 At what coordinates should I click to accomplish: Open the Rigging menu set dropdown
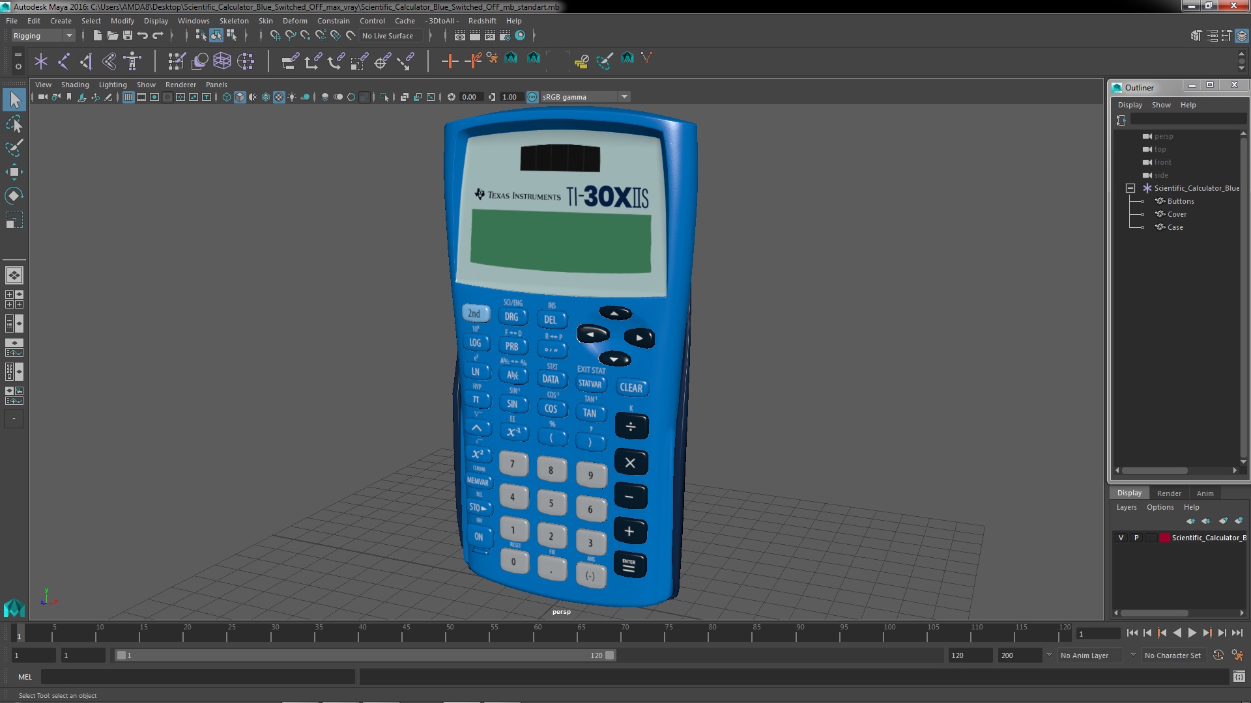pyautogui.click(x=43, y=36)
